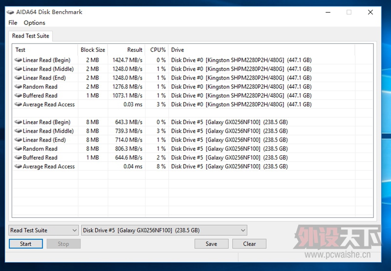This screenshot has height=271, width=391.
Task: Click the 8 % CPU value
Action: 161,167
